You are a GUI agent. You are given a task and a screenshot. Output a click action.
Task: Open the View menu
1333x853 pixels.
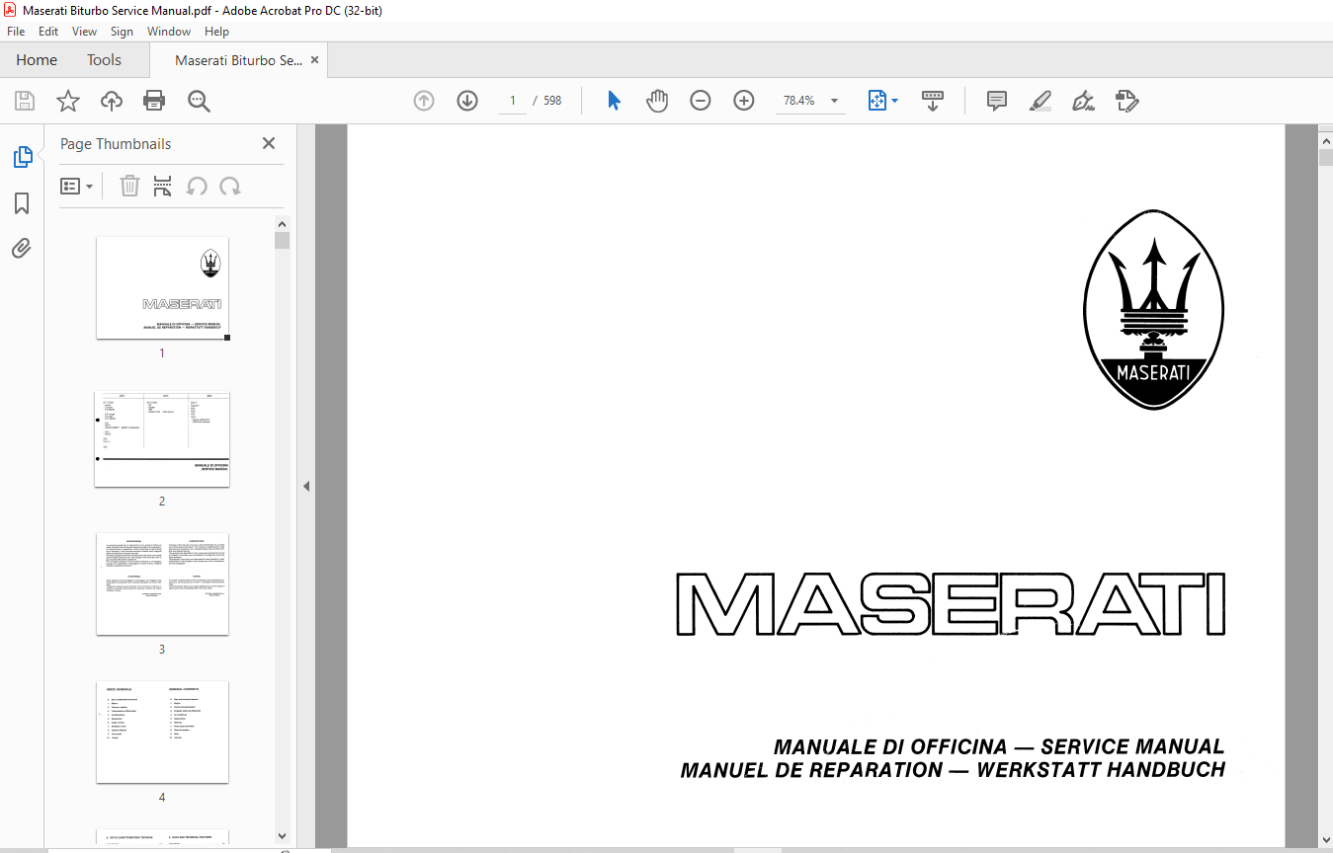pyautogui.click(x=84, y=32)
